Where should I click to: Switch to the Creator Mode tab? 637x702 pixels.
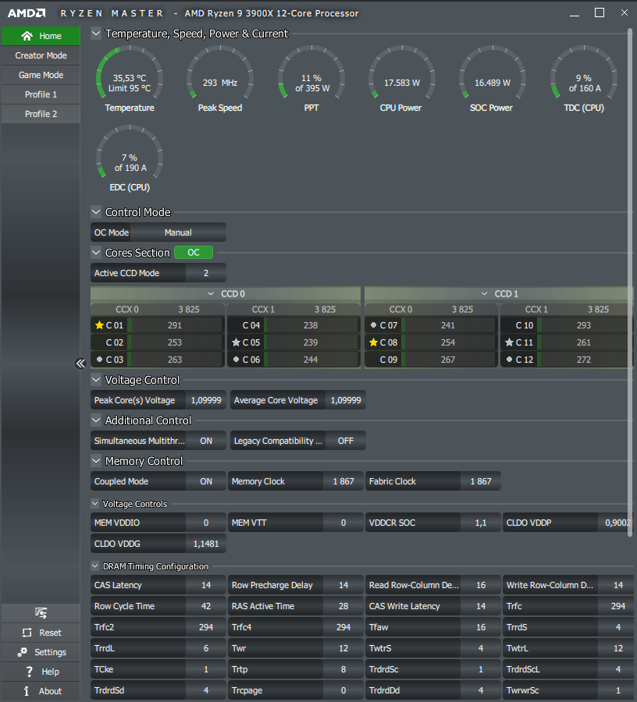click(41, 55)
